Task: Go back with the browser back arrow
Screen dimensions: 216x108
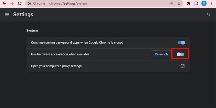Action: pos(4,3)
